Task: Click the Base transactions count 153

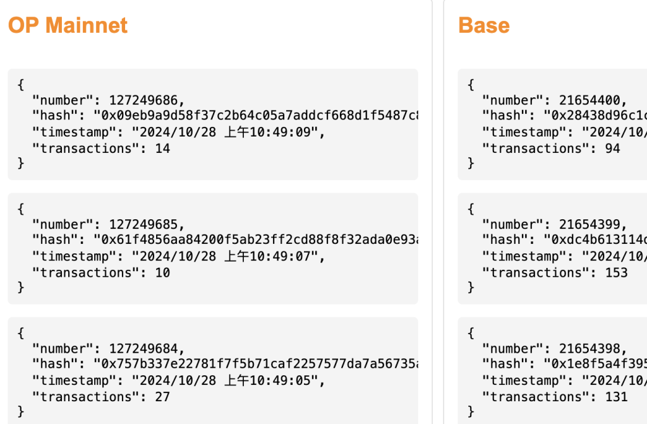Action: point(616,273)
